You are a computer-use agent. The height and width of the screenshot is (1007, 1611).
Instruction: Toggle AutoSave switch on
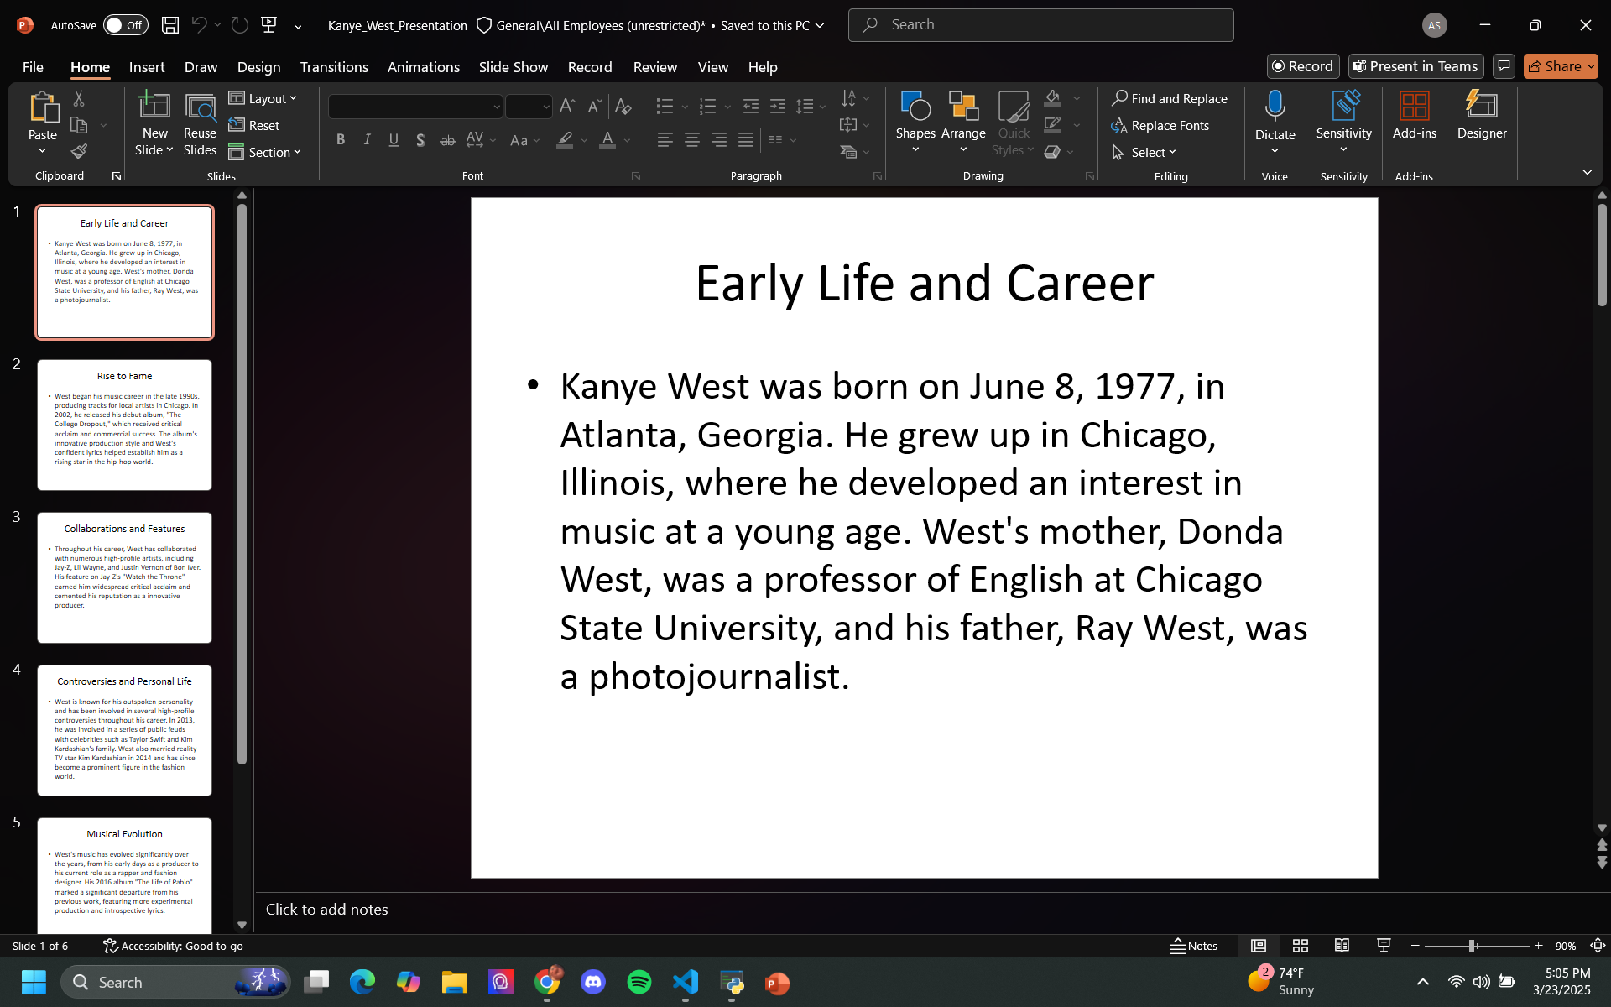pyautogui.click(x=125, y=25)
